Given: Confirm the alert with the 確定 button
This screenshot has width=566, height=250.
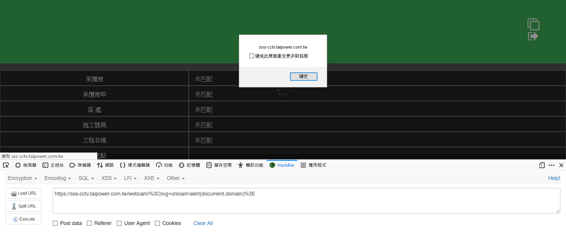Looking at the screenshot, I should point(304,77).
